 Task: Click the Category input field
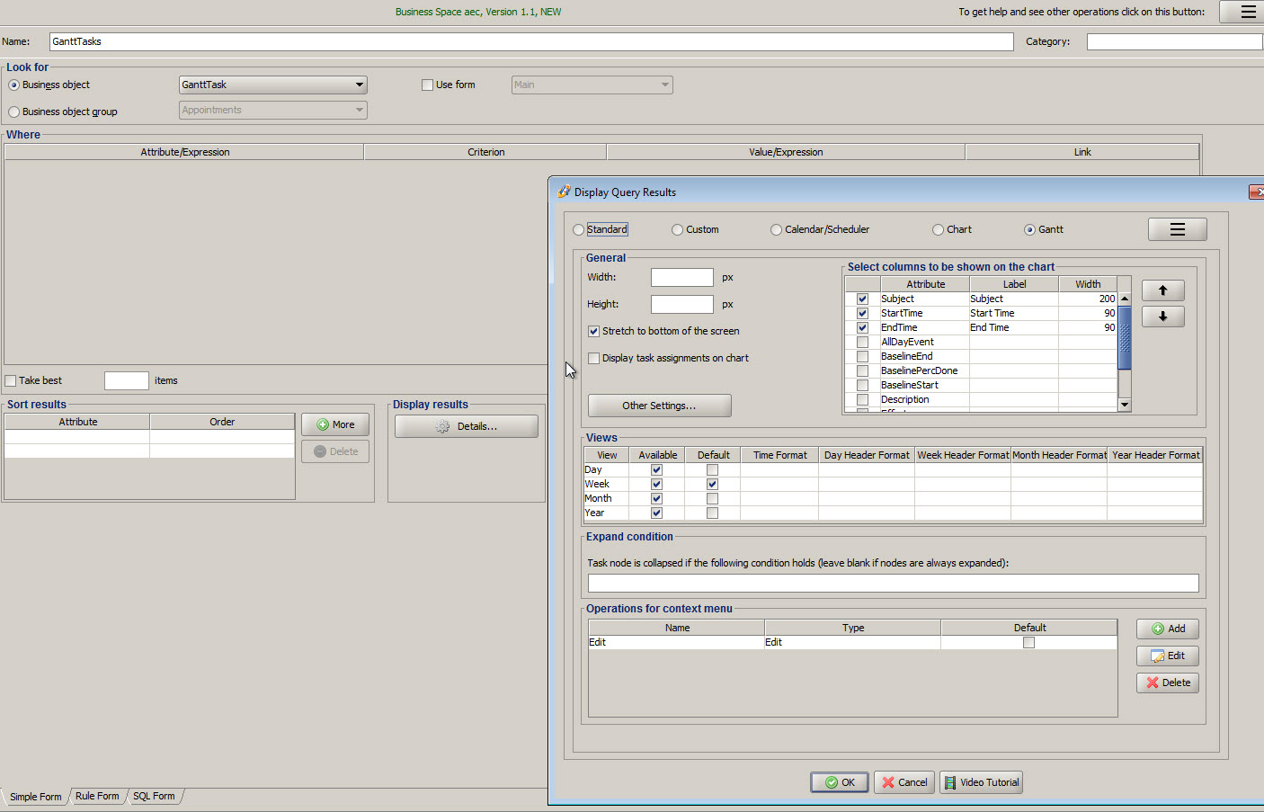(1175, 42)
